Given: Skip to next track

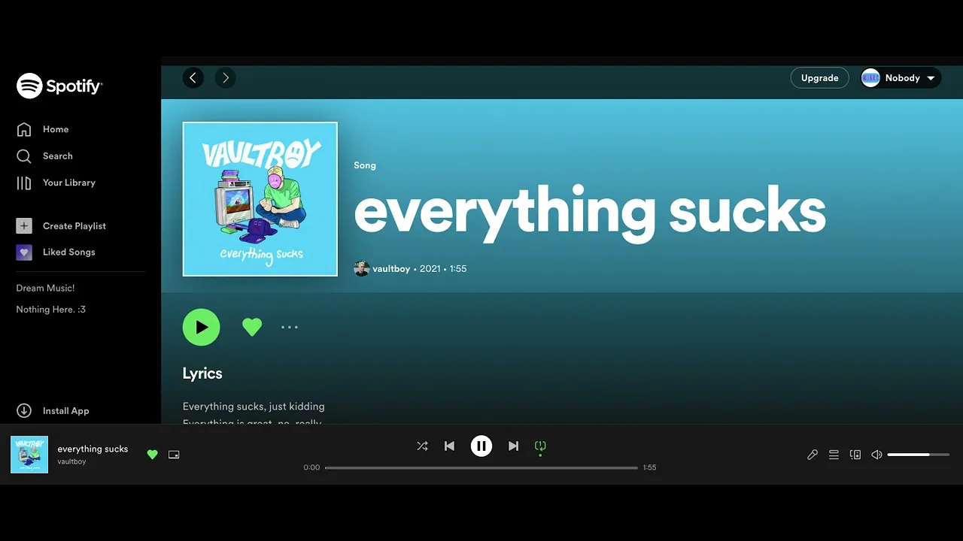Looking at the screenshot, I should click(513, 446).
